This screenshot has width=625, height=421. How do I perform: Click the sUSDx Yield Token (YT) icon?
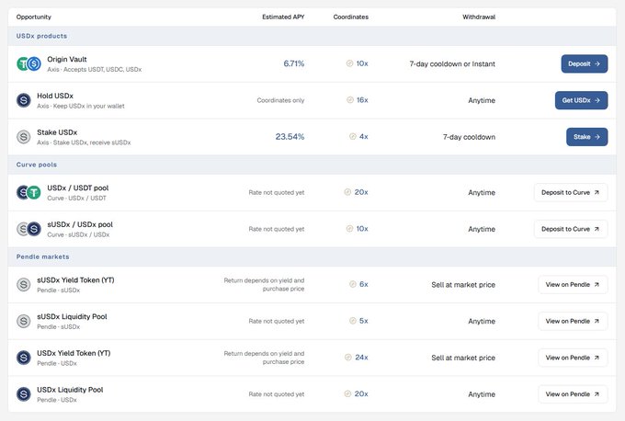click(24, 285)
